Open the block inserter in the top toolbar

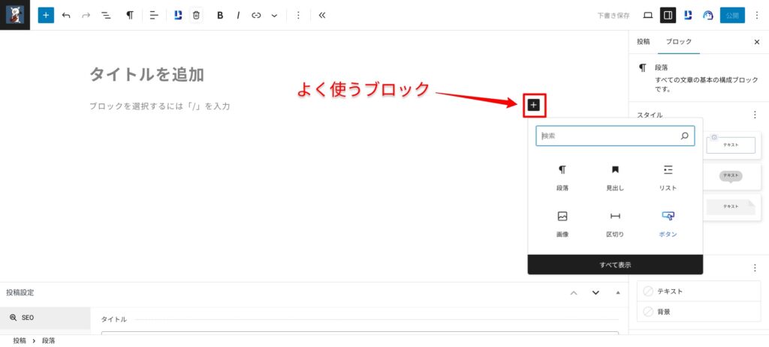46,15
